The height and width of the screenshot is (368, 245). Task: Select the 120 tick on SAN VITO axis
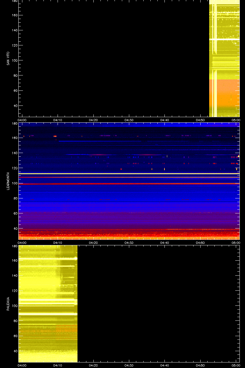[x=14, y=45]
